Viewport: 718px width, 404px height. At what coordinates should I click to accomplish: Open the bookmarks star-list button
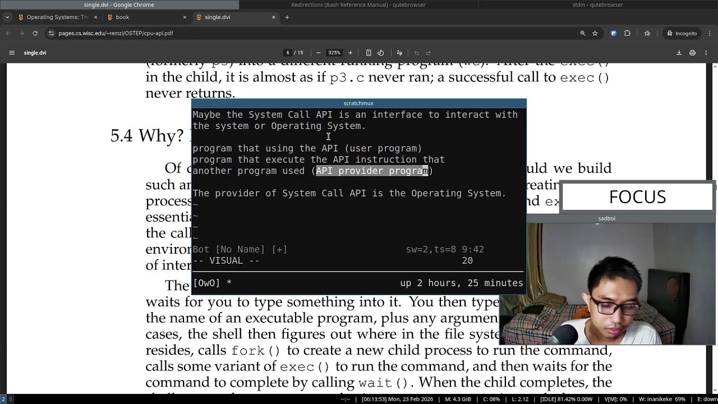pyautogui.click(x=647, y=33)
